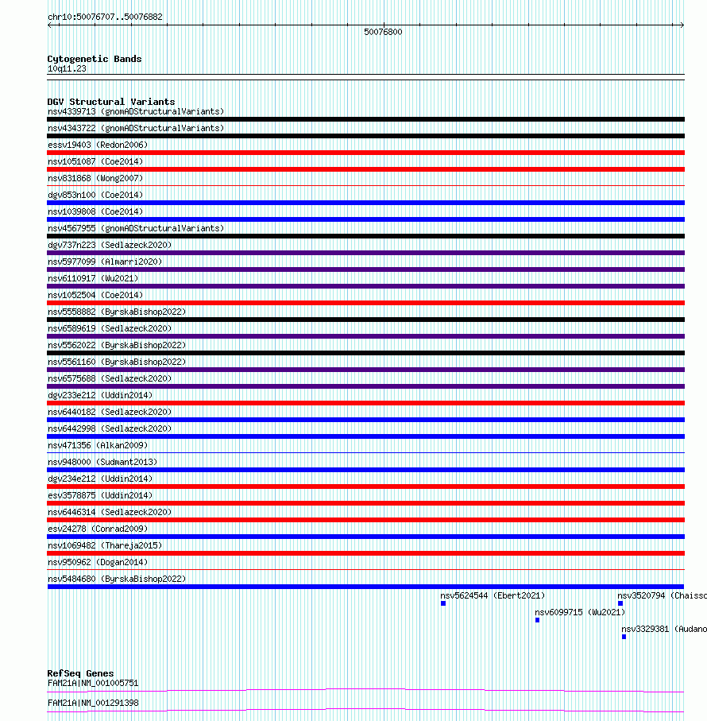707x721 pixels.
Task: Select the blue nsv6099715 (Wu2021) marker
Action: pyautogui.click(x=538, y=620)
